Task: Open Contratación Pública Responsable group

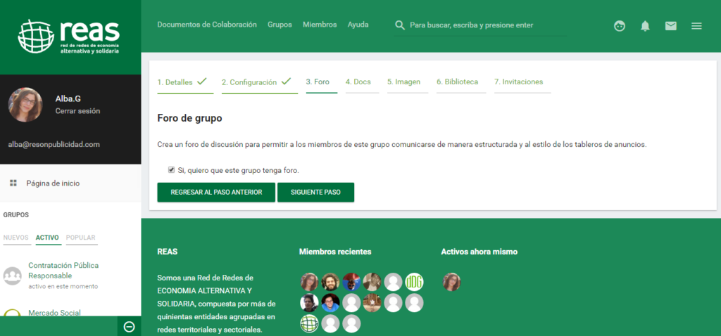Action: click(63, 270)
